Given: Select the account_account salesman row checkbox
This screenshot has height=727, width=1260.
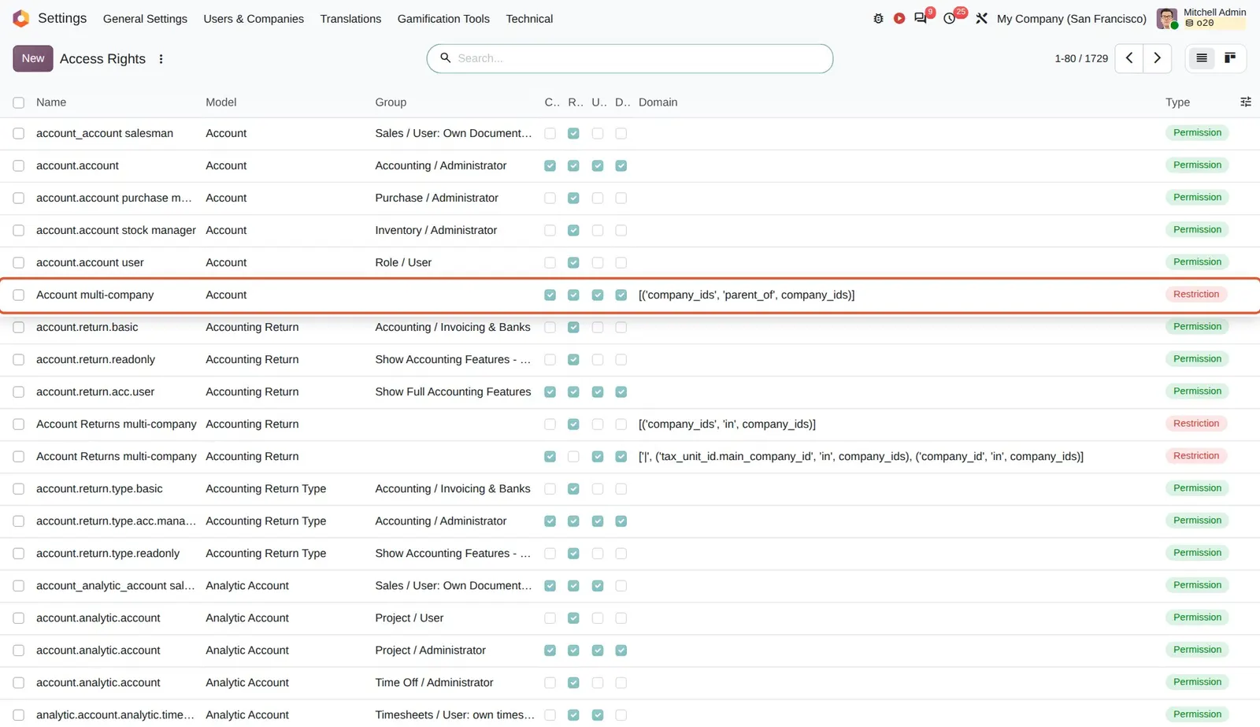Looking at the screenshot, I should point(19,134).
